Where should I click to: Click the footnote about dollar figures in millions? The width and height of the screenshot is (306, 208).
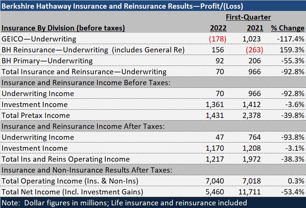pos(124,203)
